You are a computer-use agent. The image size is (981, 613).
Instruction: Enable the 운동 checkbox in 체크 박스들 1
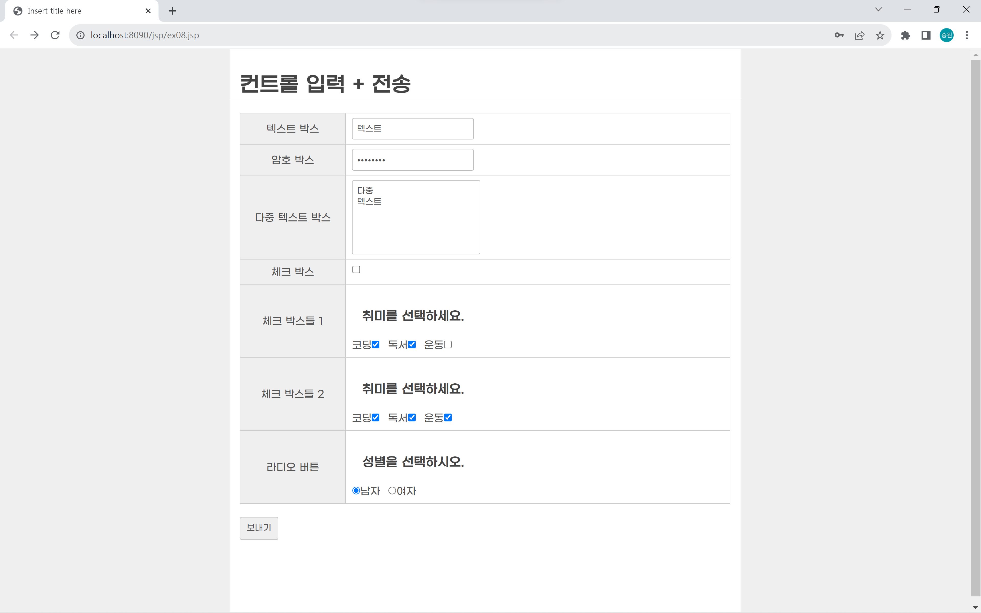coord(448,345)
